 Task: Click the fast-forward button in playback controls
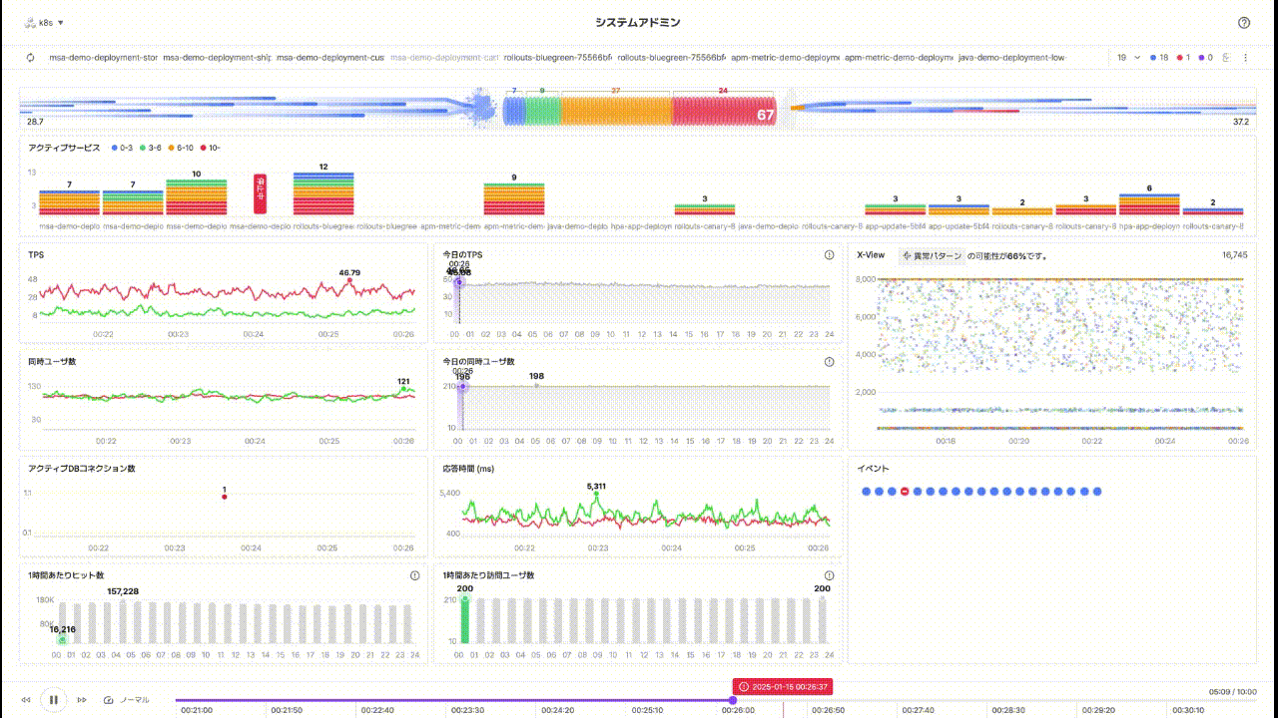pos(82,700)
